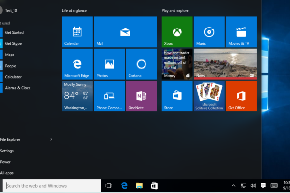This screenshot has height=193, width=290.
Task: Launch Microsoft Solitaire Collection tile
Action: [209, 96]
